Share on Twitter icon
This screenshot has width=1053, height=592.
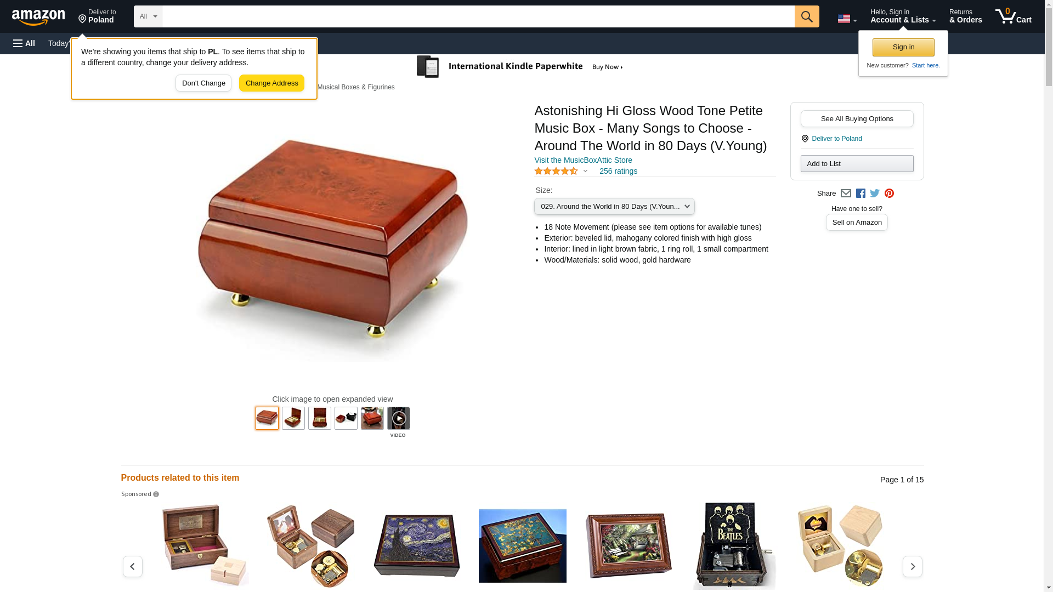875,193
